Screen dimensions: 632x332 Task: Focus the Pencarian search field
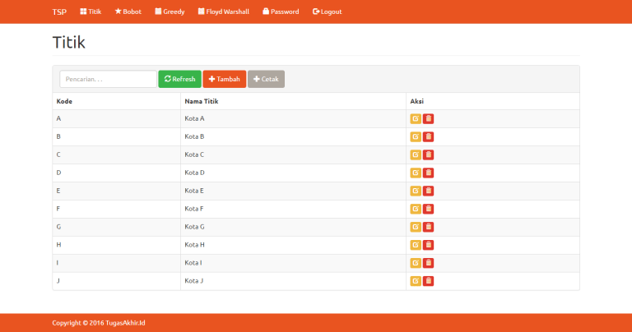pos(108,79)
